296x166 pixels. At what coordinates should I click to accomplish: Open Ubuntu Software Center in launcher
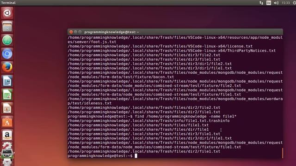click(7, 122)
